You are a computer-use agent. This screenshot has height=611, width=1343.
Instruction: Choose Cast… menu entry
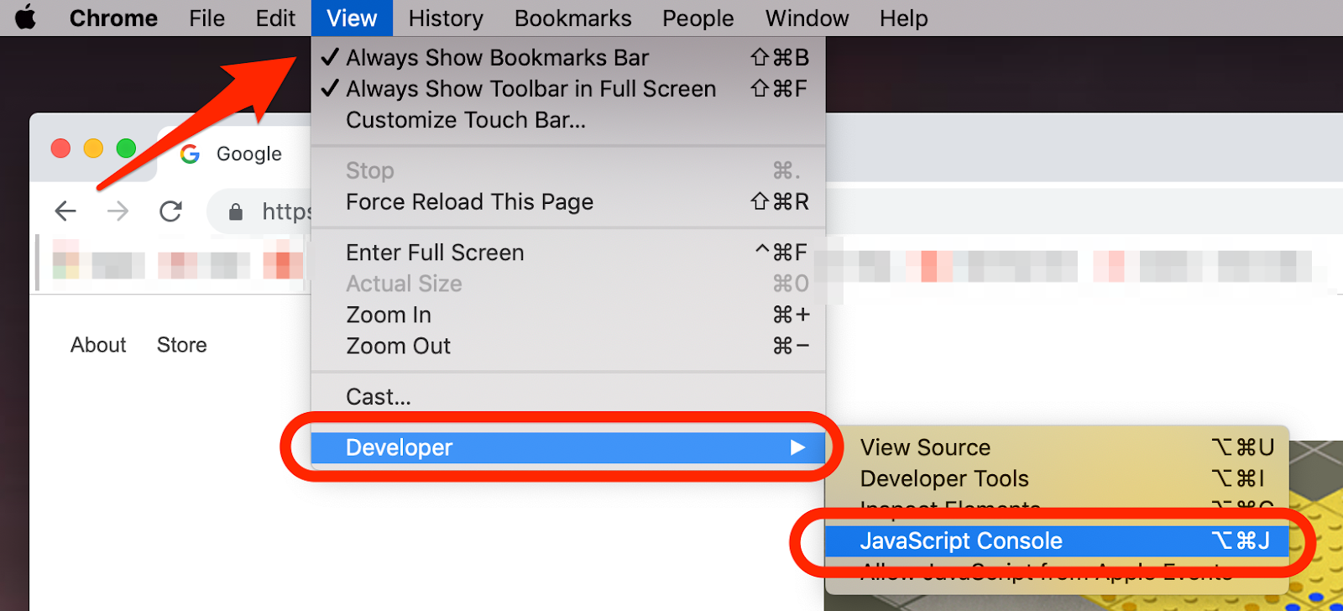click(568, 396)
